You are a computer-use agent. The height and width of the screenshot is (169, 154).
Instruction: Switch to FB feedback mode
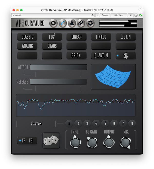[31, 140]
